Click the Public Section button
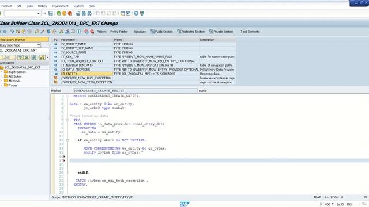This screenshot has height=207, width=369. tap(161, 32)
